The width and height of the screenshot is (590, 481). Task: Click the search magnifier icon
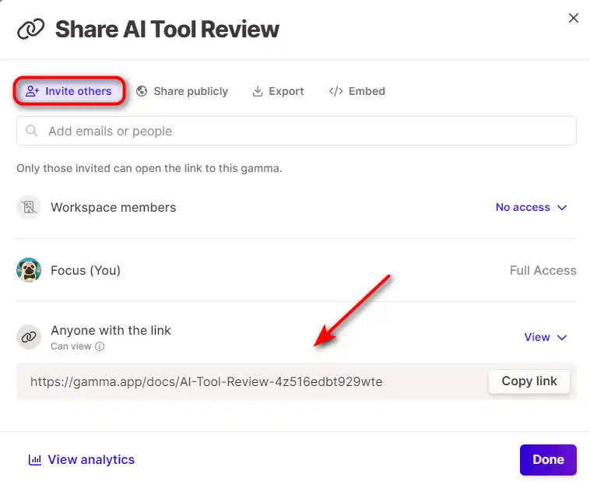pos(32,131)
